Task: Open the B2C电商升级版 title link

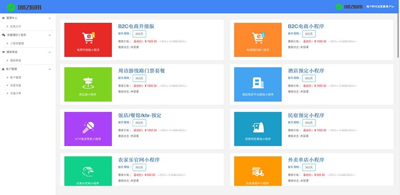Action: (x=136, y=26)
